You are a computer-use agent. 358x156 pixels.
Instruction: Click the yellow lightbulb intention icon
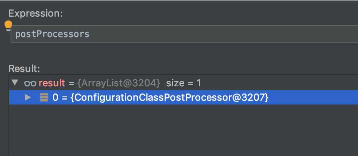(8, 25)
